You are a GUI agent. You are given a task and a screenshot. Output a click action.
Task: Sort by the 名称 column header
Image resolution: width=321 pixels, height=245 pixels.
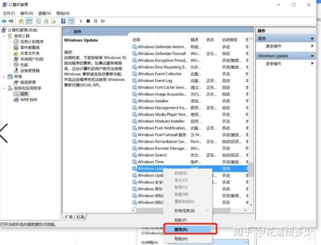(x=136, y=40)
